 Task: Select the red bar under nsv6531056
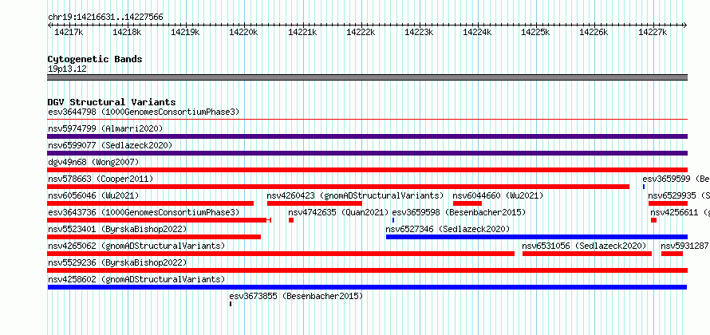click(587, 254)
